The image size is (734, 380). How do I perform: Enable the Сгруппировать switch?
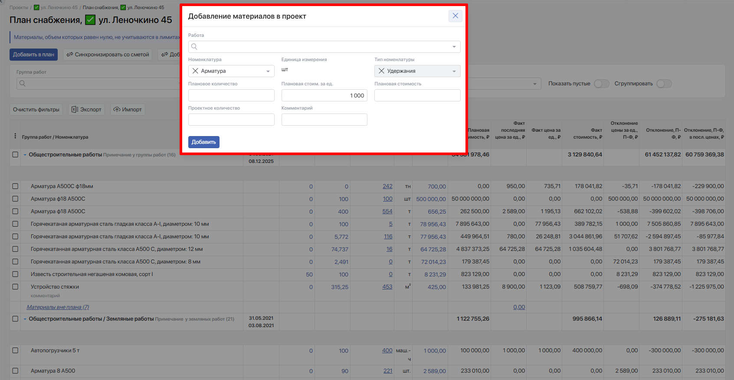tap(664, 84)
